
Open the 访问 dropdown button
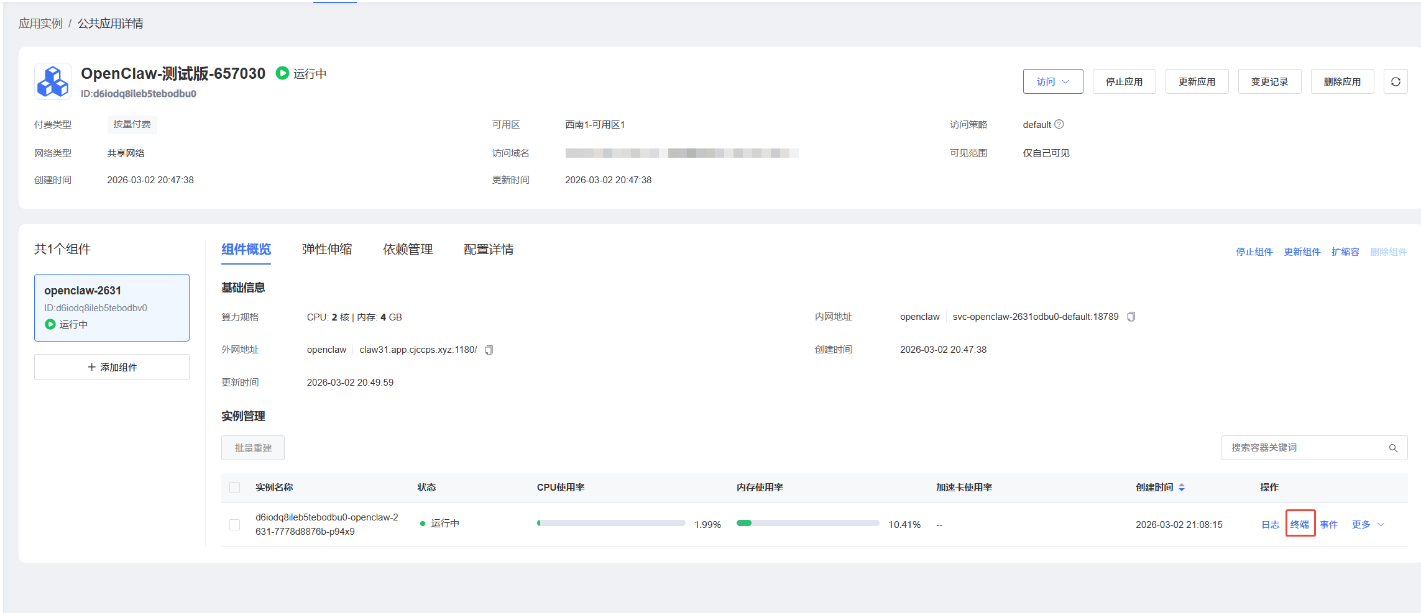click(1052, 81)
